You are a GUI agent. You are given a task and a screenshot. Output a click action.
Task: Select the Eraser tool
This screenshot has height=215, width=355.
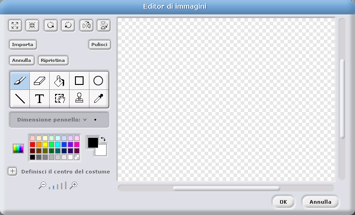[x=40, y=80]
